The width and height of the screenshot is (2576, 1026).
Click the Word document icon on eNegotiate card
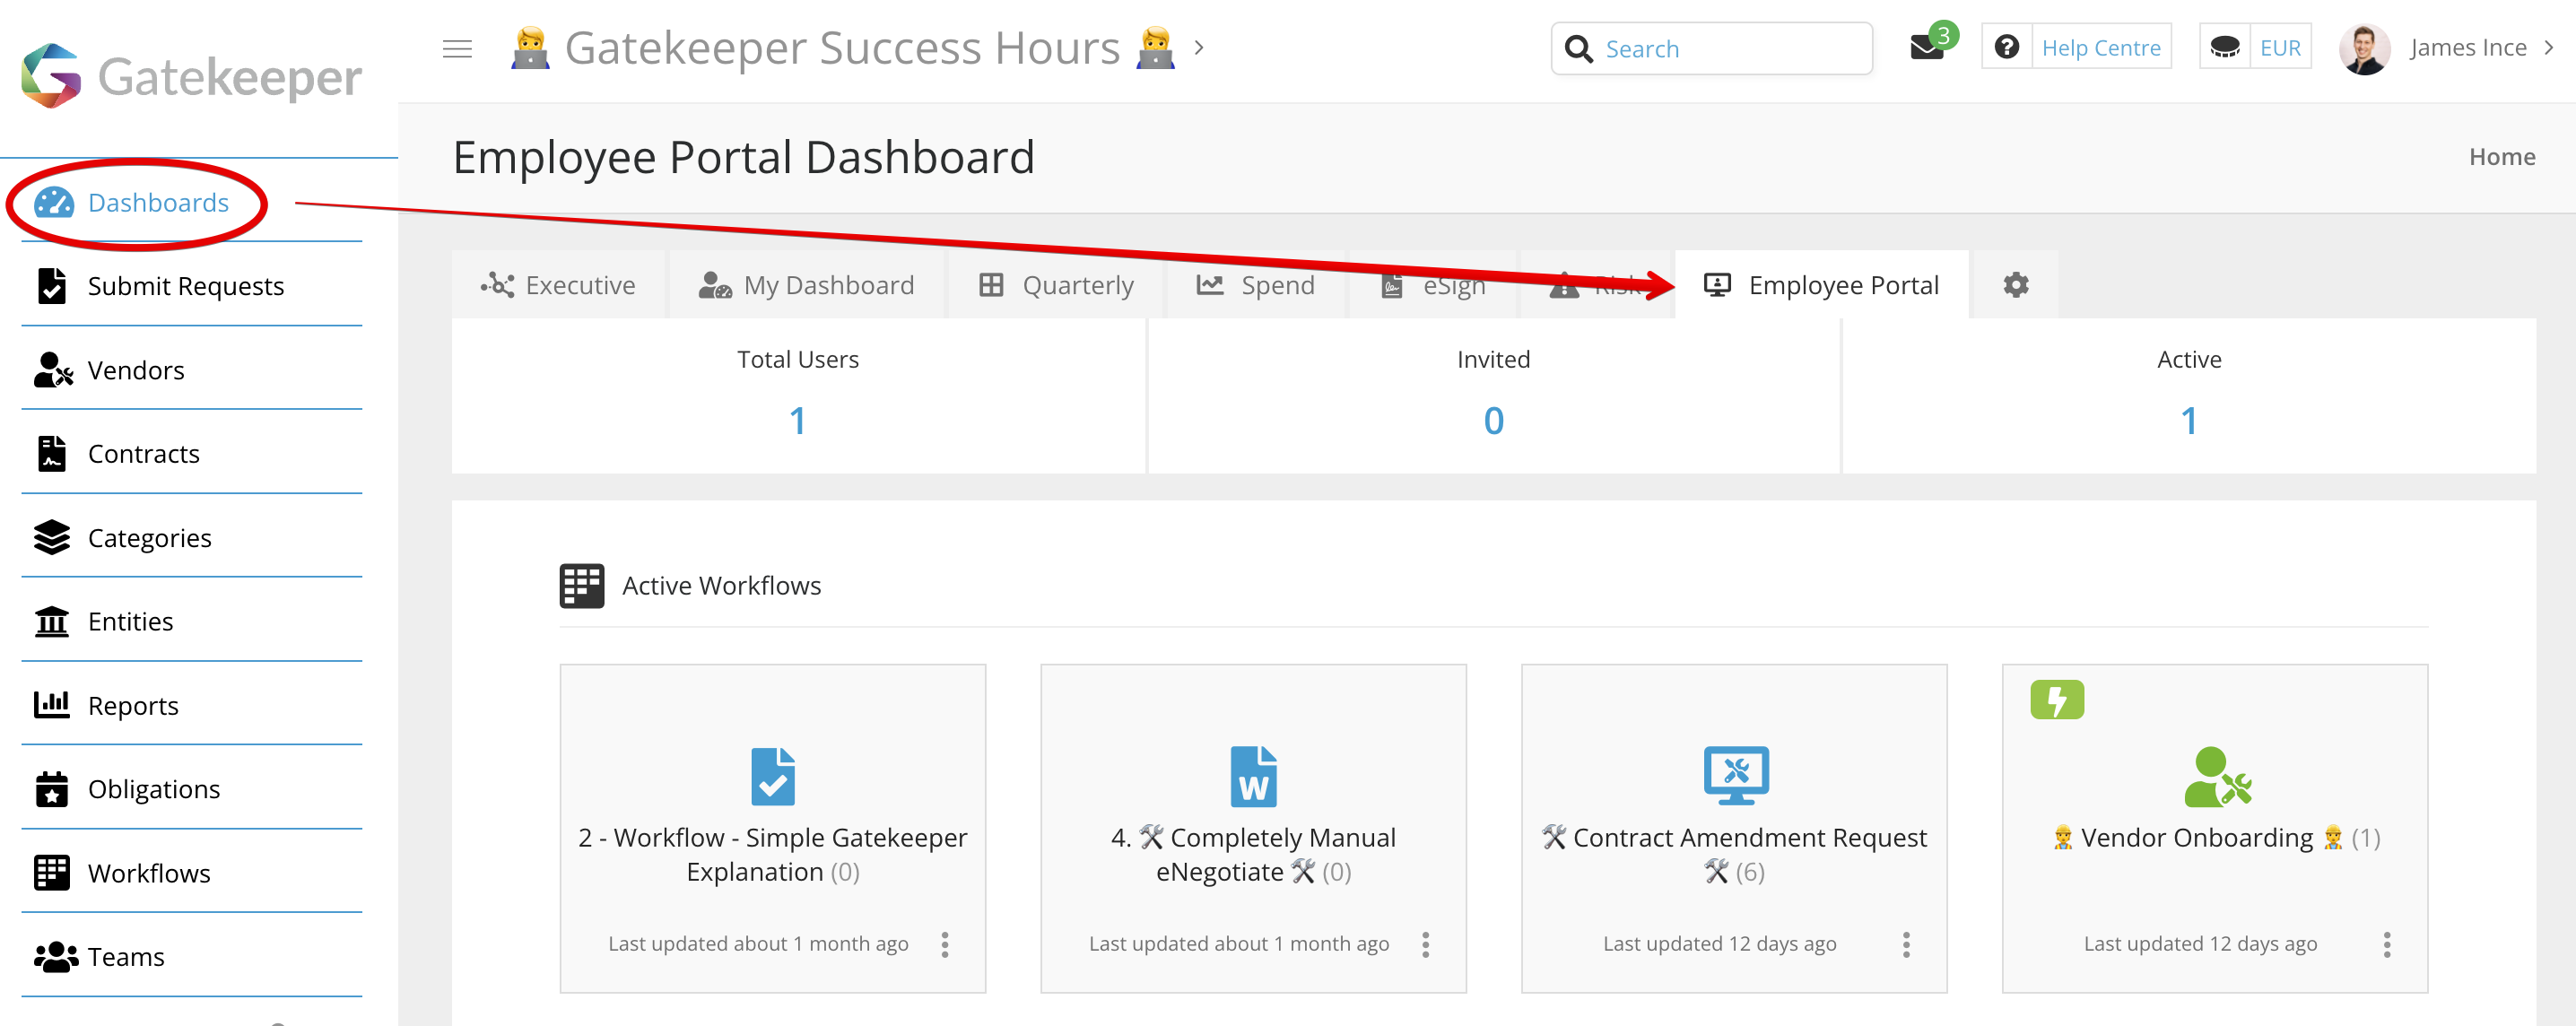pos(1253,776)
